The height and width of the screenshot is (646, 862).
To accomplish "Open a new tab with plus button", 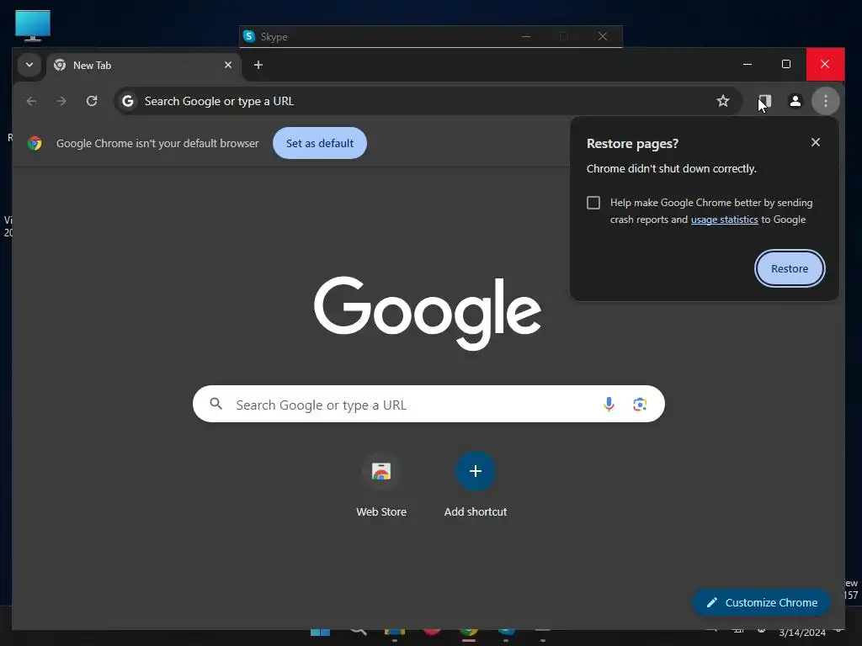I will tap(258, 65).
